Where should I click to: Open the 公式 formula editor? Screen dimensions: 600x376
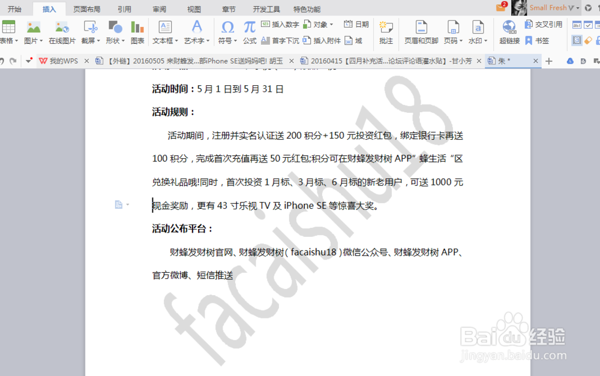[x=250, y=32]
